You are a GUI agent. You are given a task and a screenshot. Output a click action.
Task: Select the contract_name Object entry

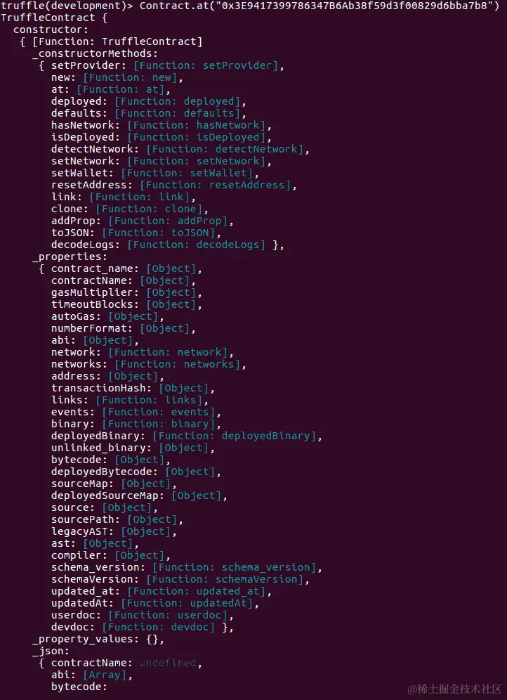click(x=126, y=268)
